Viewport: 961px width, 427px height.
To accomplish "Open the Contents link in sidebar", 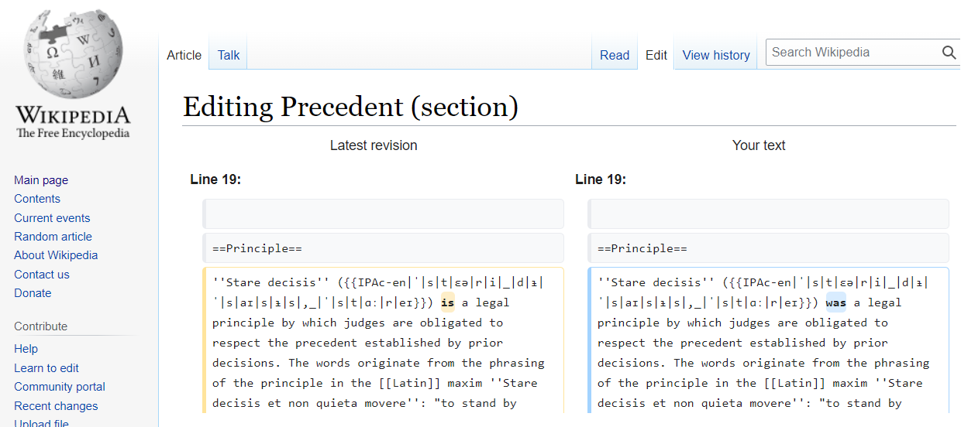I will pyautogui.click(x=37, y=199).
